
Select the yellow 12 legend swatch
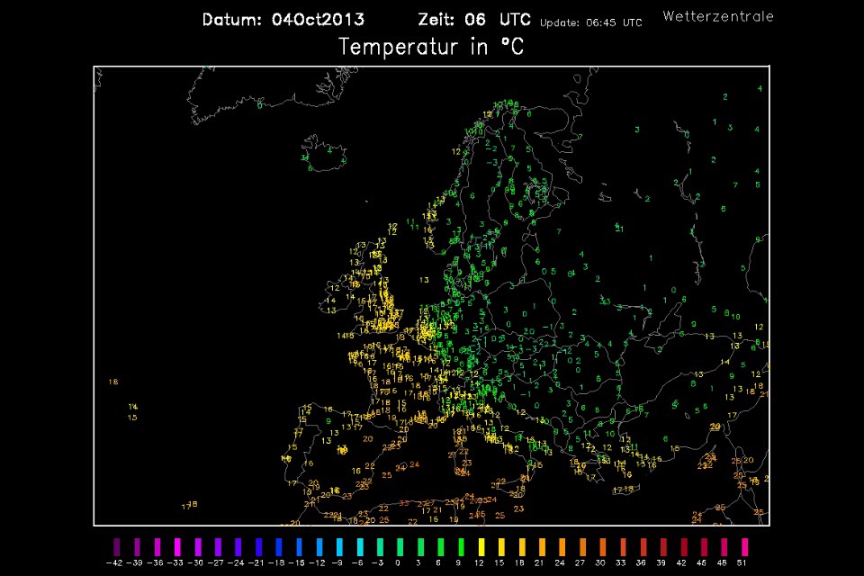481,546
